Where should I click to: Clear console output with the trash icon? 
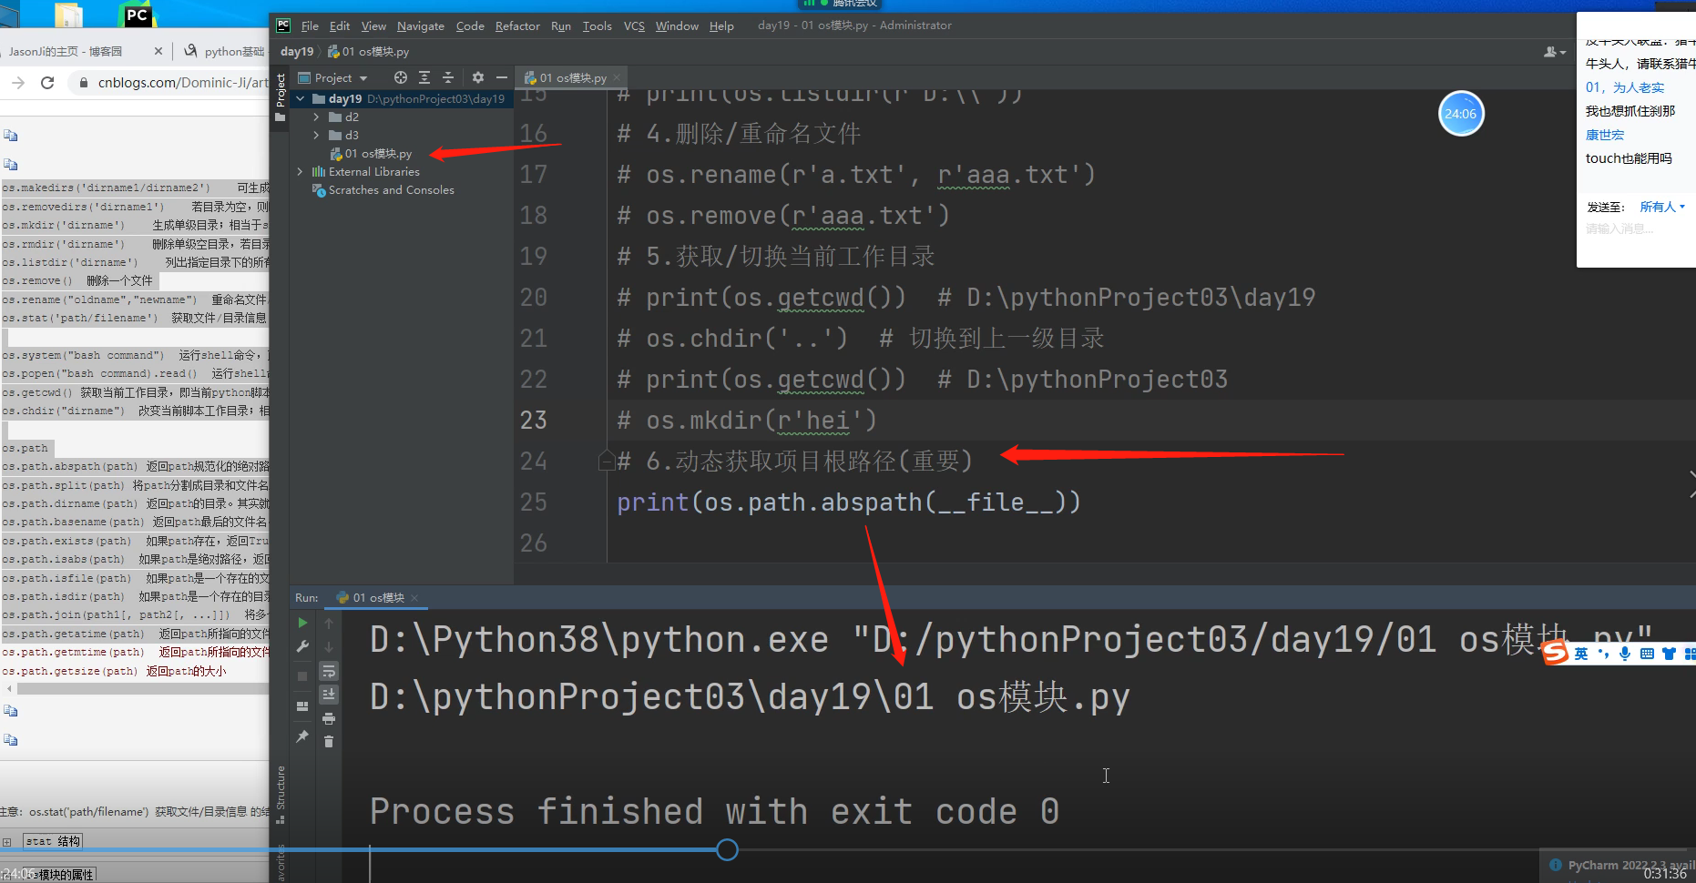[329, 742]
